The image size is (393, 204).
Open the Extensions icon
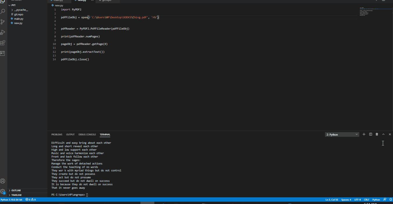click(x=3, y=43)
